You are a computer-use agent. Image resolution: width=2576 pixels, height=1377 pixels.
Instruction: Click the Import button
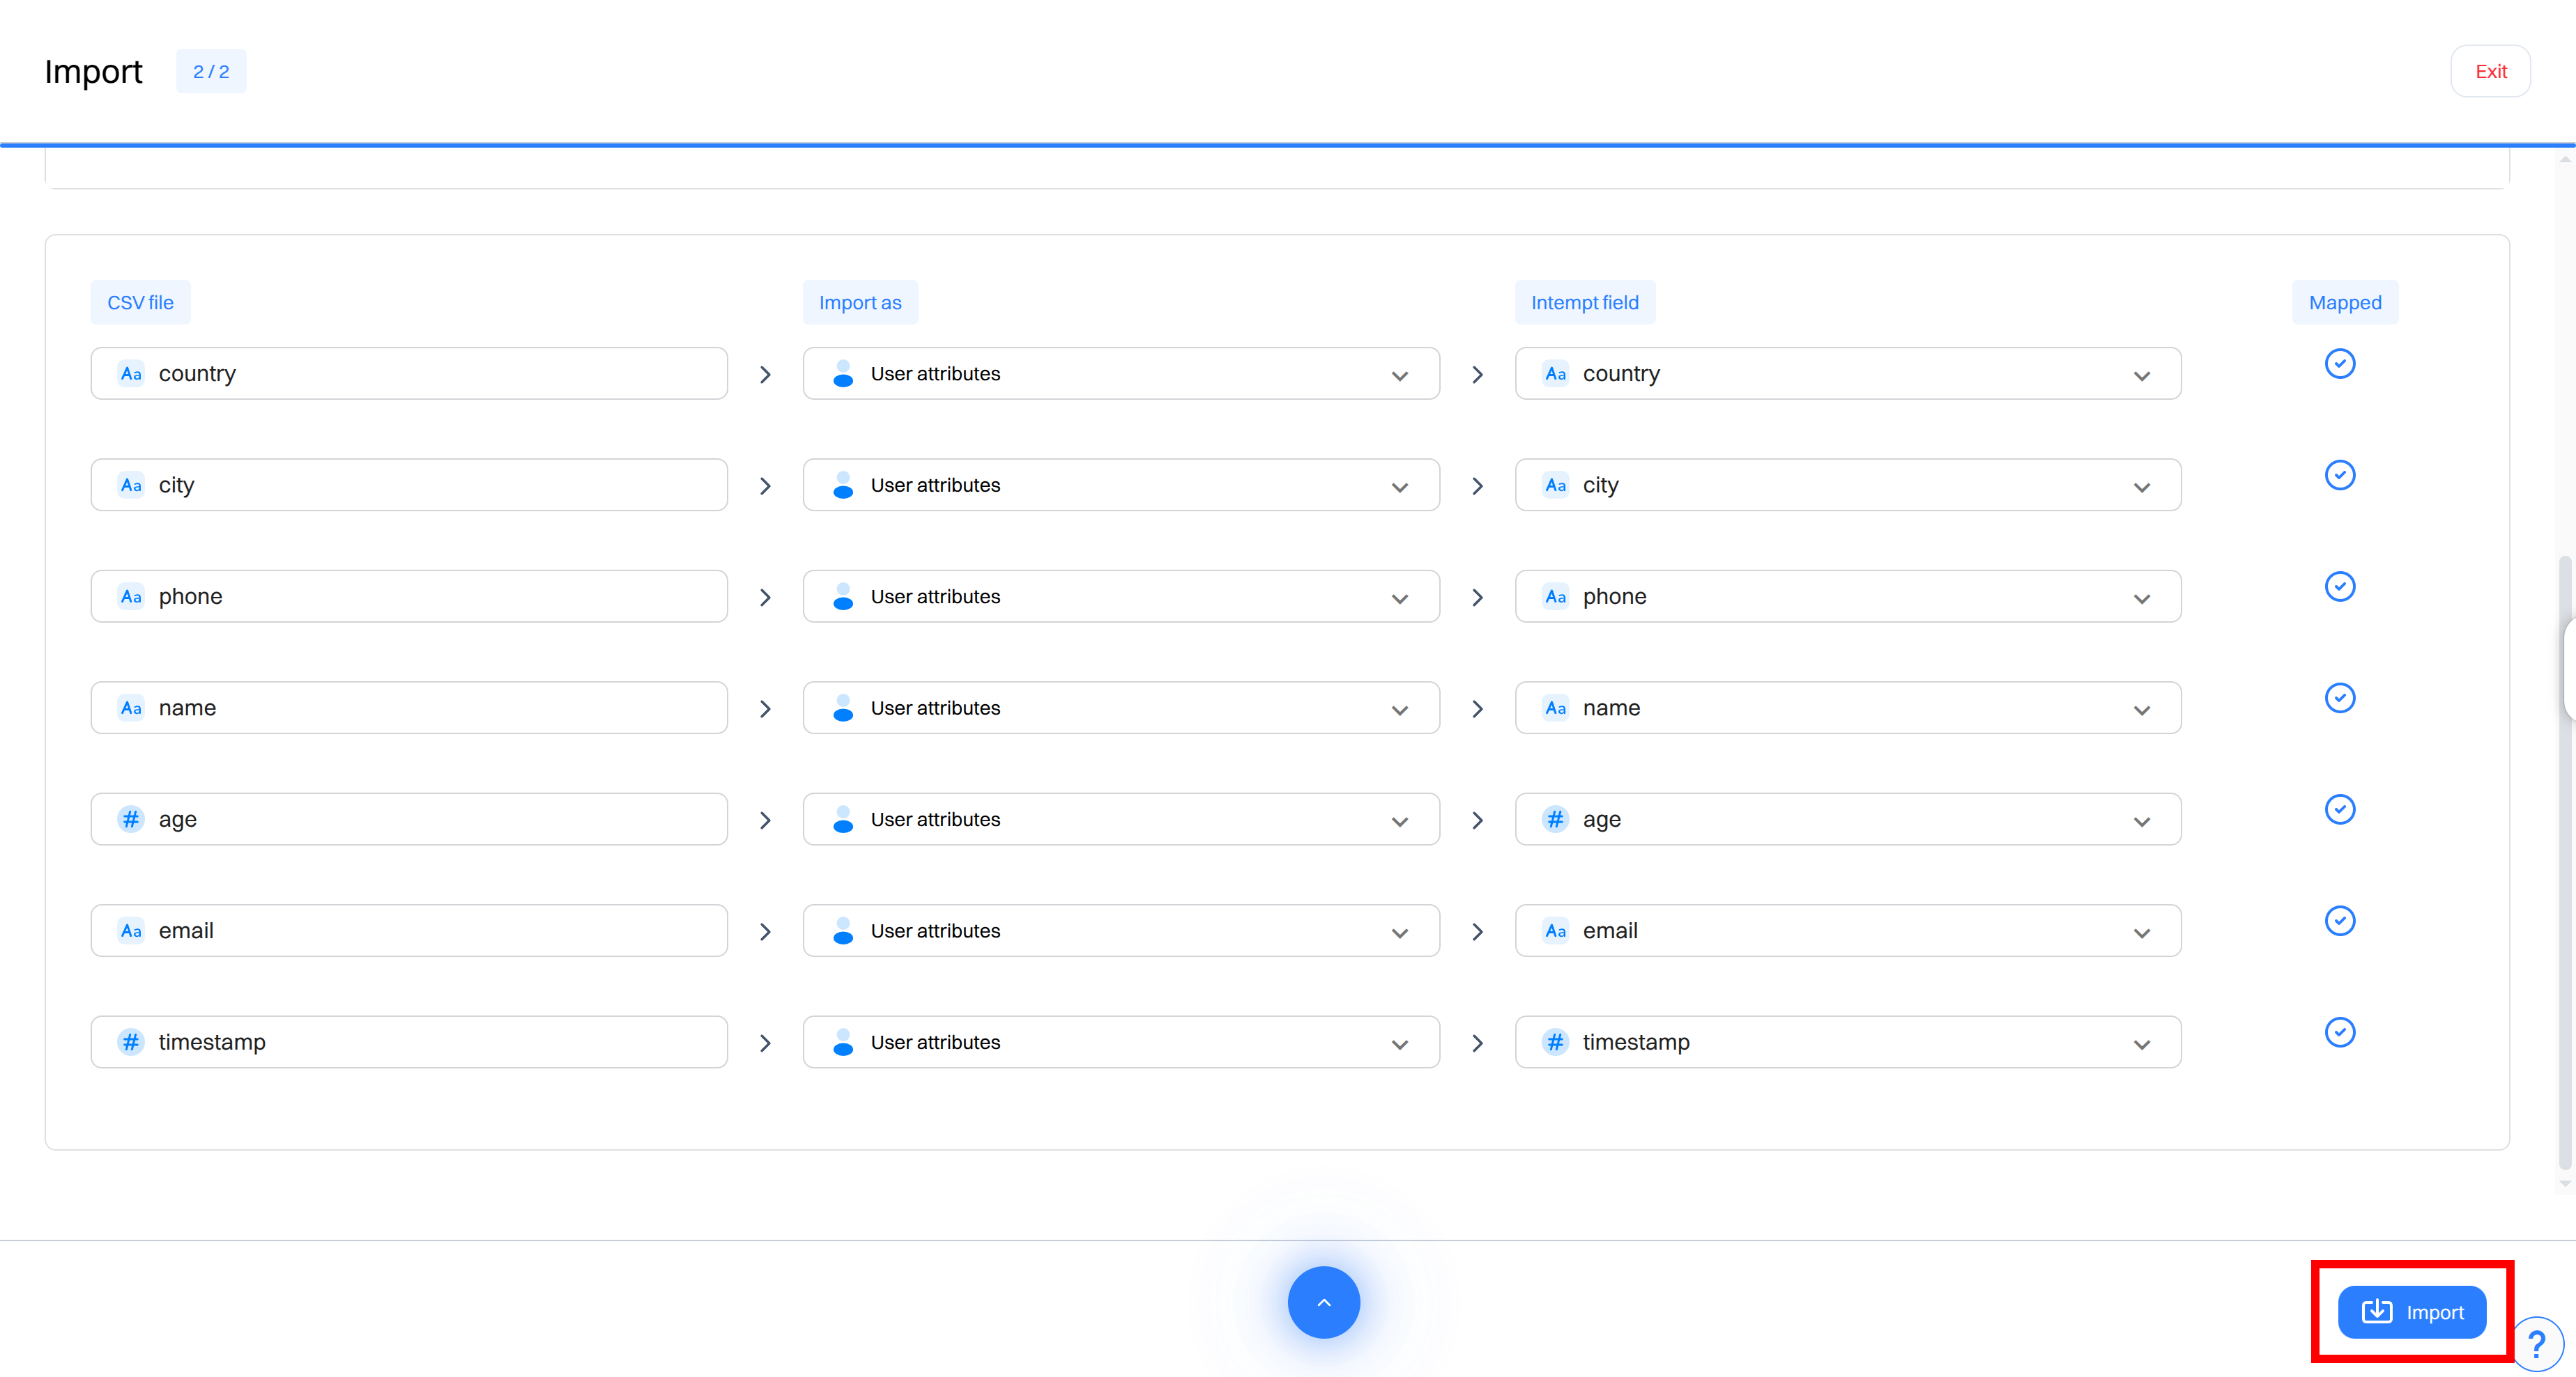tap(2411, 1311)
